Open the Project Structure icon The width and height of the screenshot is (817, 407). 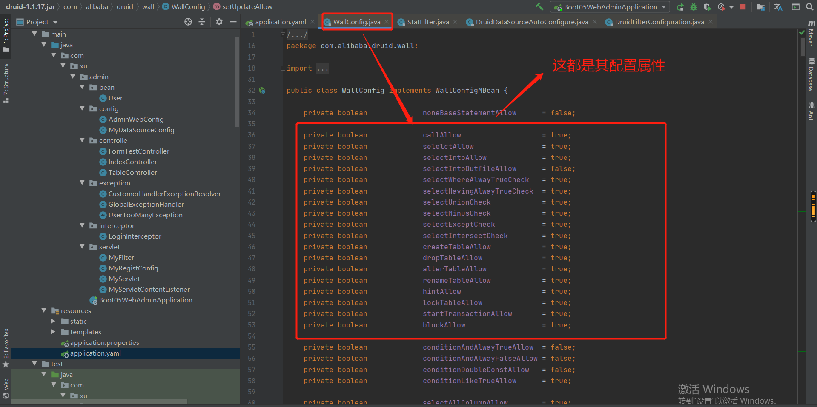coord(761,7)
